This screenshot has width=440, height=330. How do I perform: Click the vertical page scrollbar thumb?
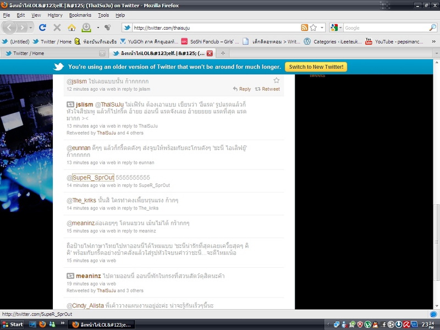coord(436,242)
